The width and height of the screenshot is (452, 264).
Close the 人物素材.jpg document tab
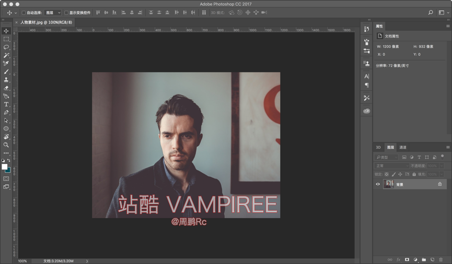(x=16, y=22)
